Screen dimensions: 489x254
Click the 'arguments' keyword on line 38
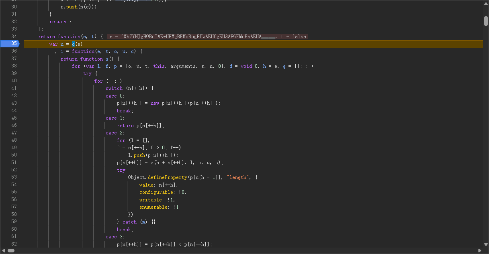[183, 66]
